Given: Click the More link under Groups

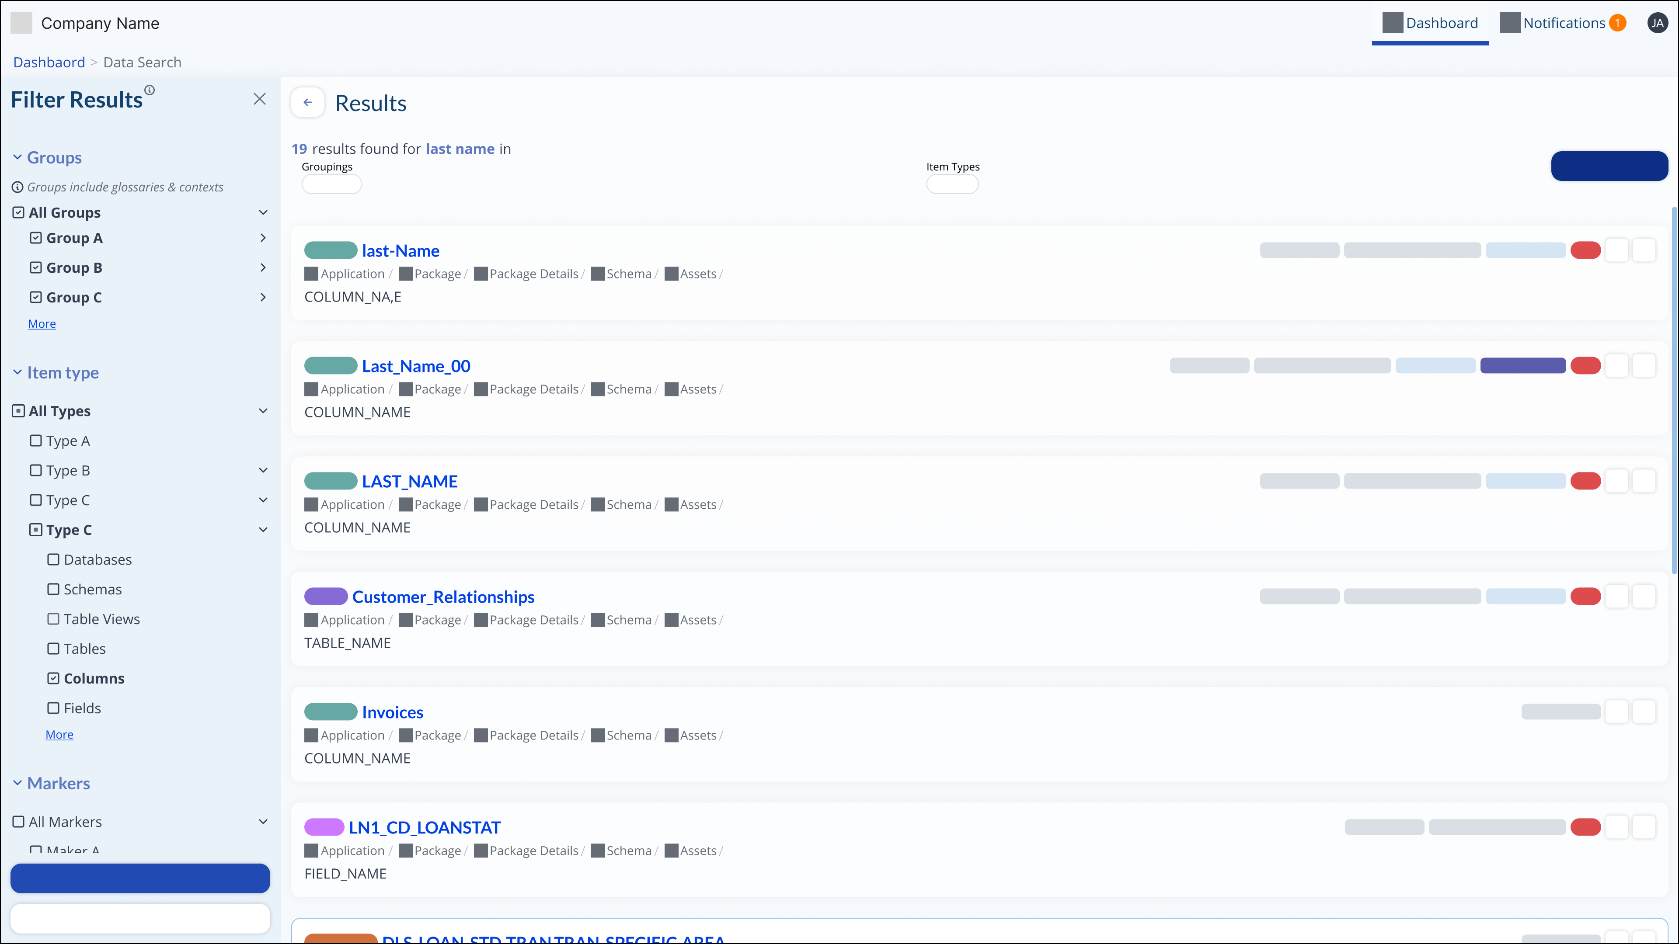Looking at the screenshot, I should click(42, 324).
